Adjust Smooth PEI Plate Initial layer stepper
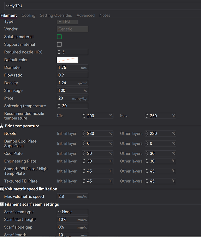The width and height of the screenshot is (201, 237). tap(84, 171)
